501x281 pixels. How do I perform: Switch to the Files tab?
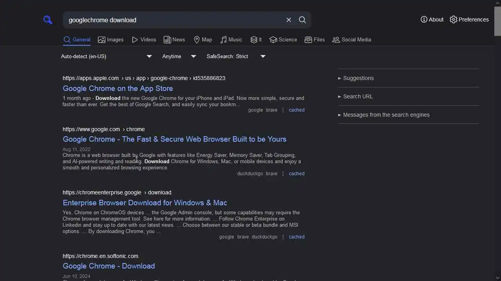pyautogui.click(x=315, y=40)
